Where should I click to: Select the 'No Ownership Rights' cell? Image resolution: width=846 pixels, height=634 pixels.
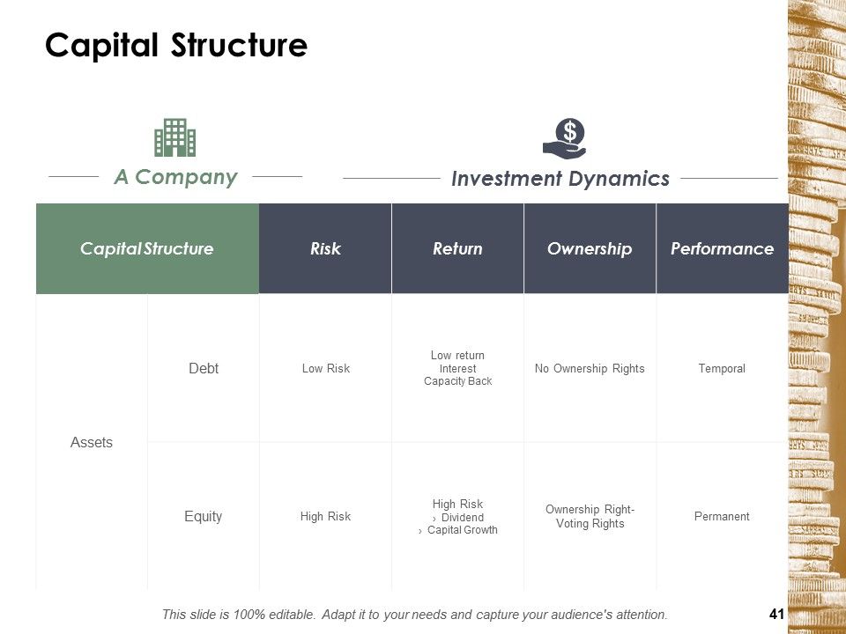590,368
